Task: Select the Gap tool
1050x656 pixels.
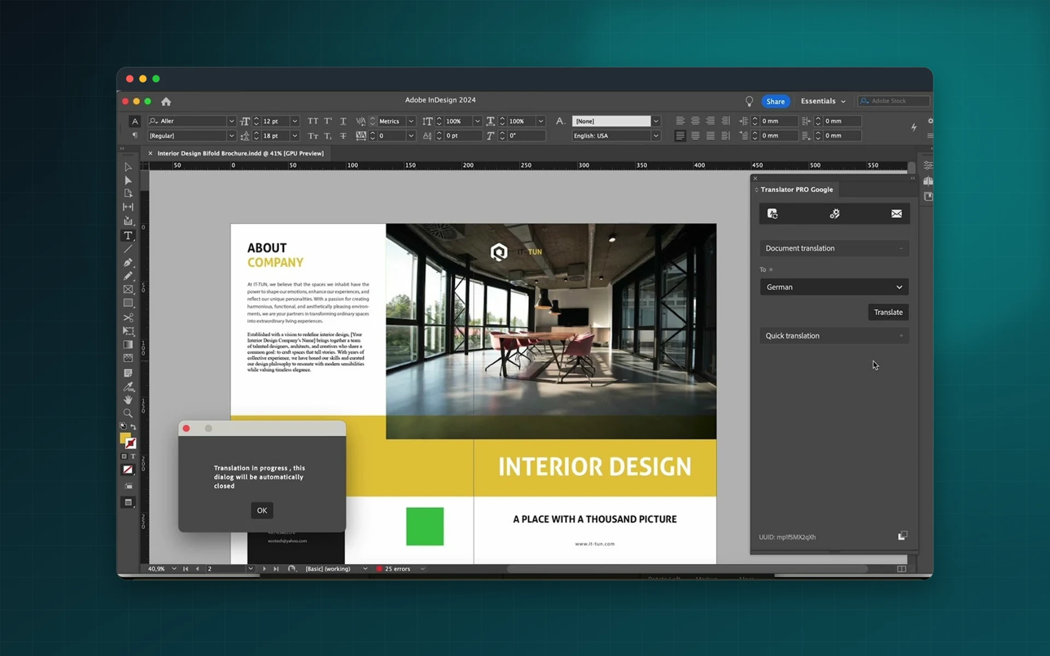Action: pyautogui.click(x=128, y=207)
